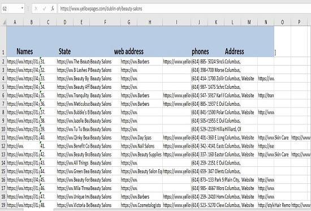The height and width of the screenshot is (211, 311).
Task: Open the Insert Function fx icon
Action: [53, 8]
